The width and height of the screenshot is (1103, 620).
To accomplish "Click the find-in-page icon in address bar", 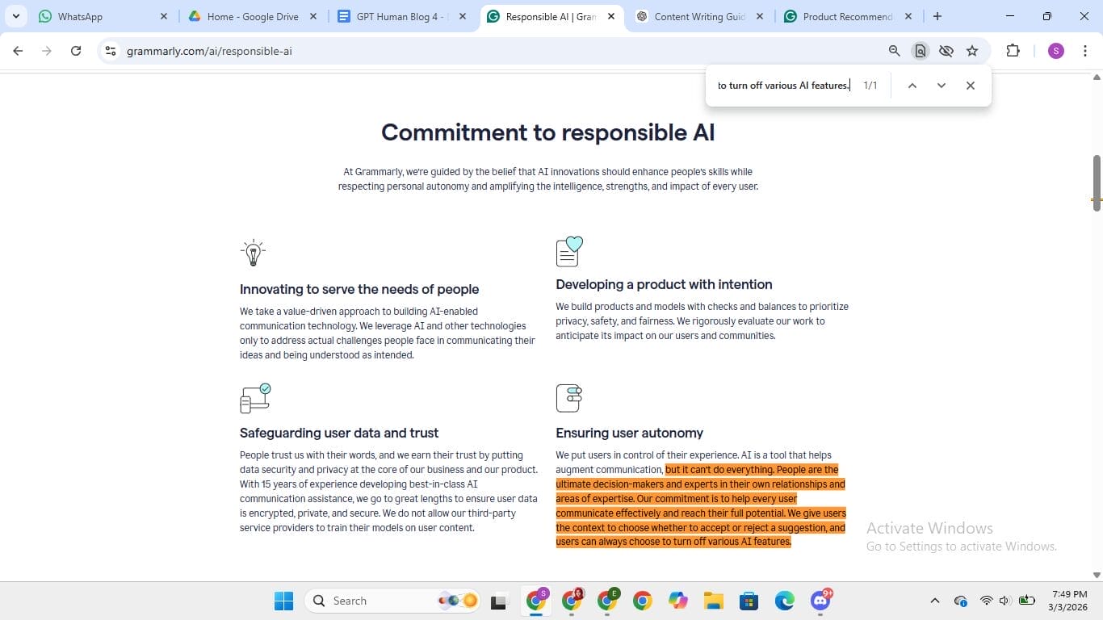I will 920,51.
